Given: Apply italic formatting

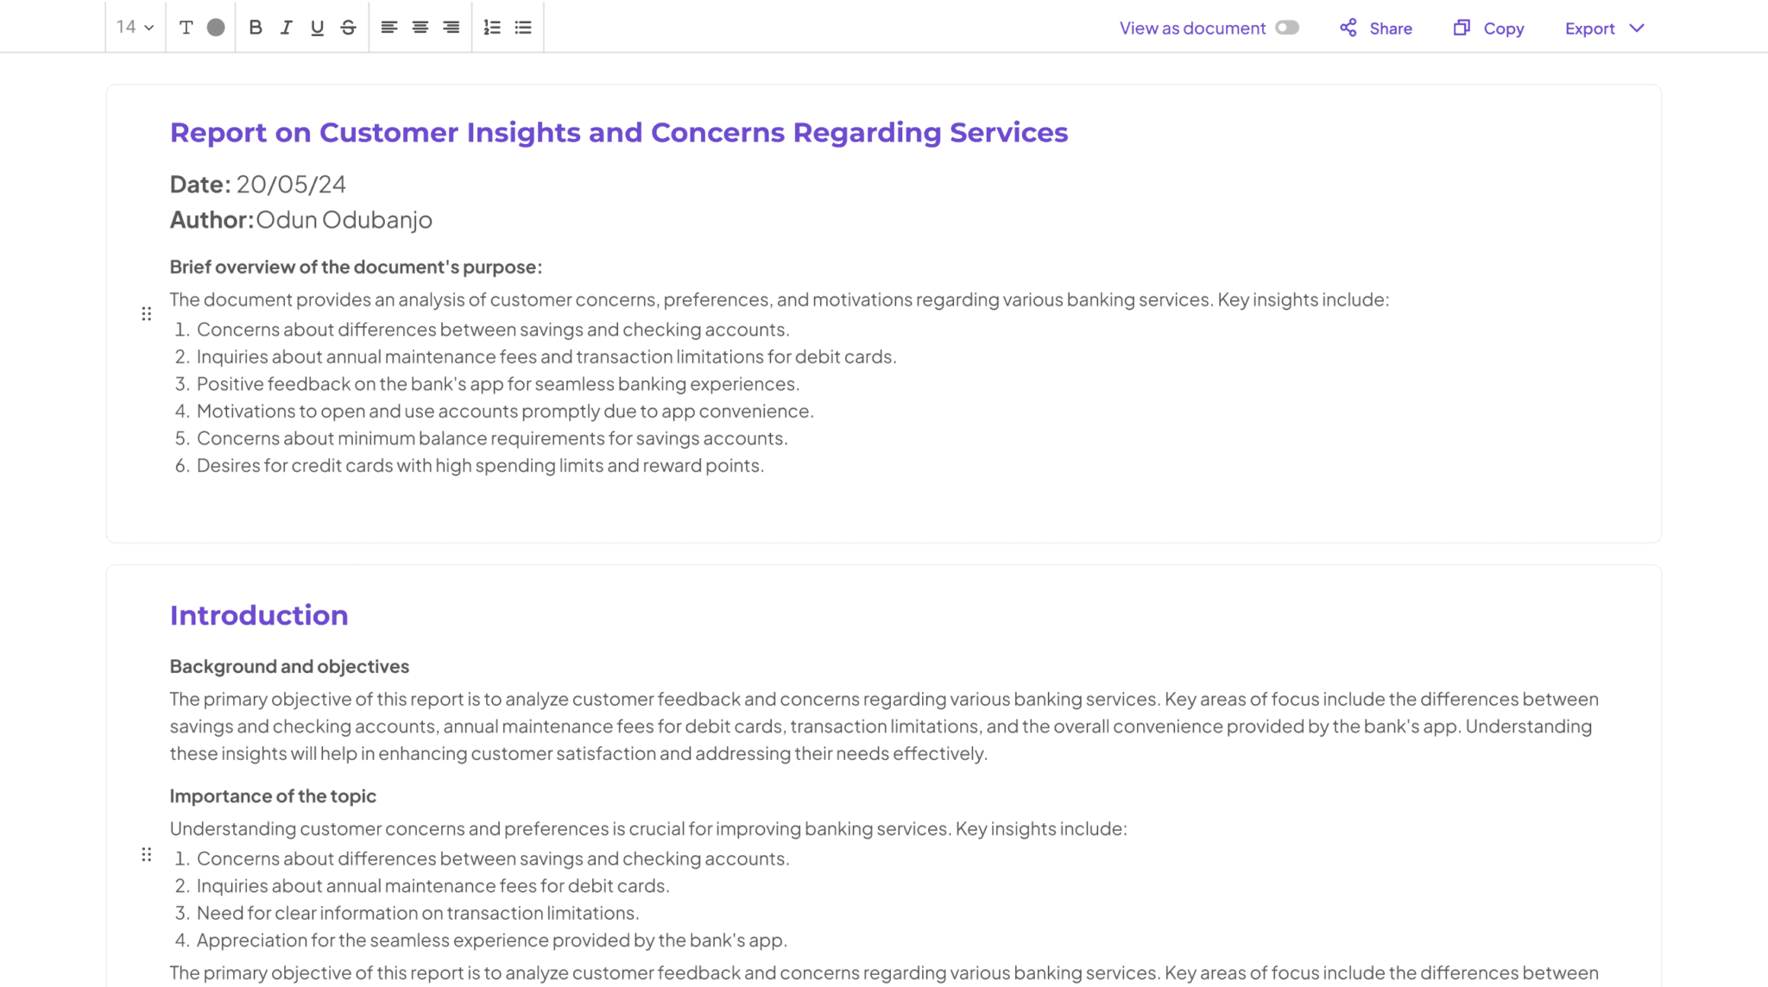Looking at the screenshot, I should (286, 27).
